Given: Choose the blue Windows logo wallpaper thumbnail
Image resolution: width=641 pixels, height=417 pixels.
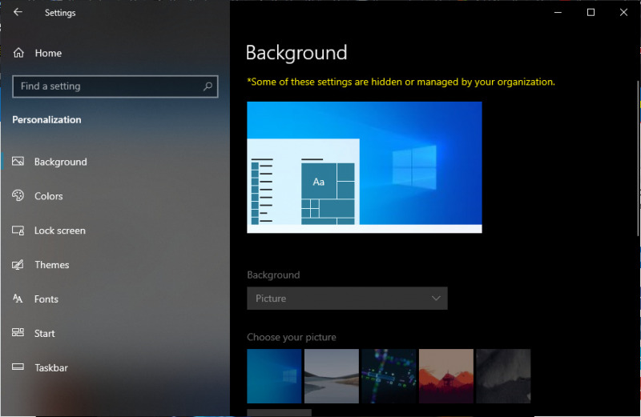Looking at the screenshot, I should pos(274,375).
